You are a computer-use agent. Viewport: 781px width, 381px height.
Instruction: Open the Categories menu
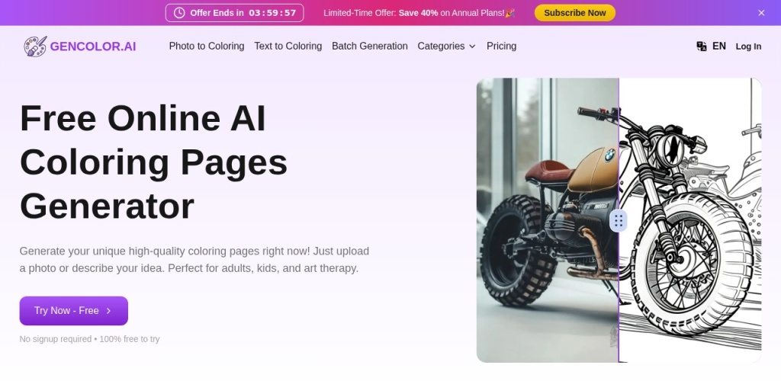pyautogui.click(x=442, y=46)
